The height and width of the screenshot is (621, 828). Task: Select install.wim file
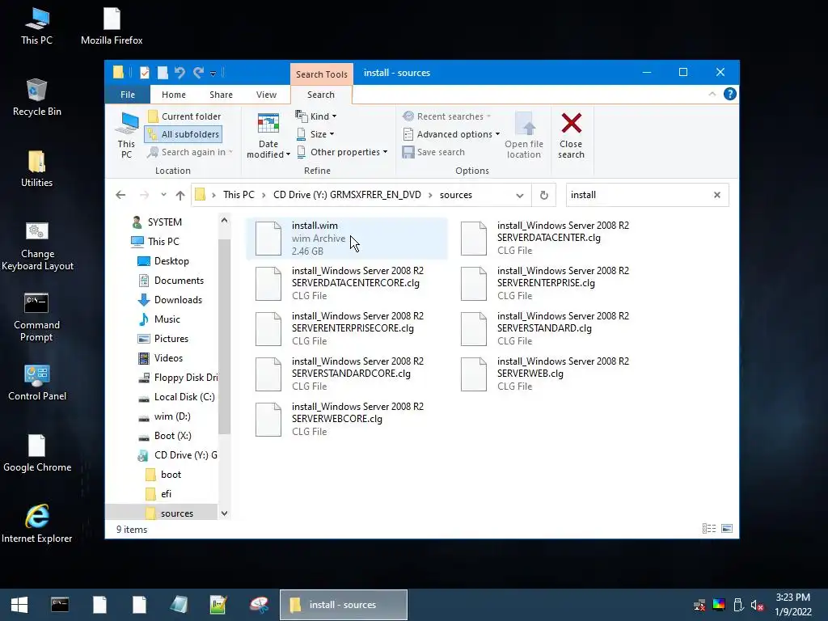click(346, 239)
